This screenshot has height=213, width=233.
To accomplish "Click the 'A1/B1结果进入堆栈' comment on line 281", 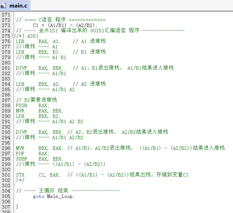I will (151, 68).
